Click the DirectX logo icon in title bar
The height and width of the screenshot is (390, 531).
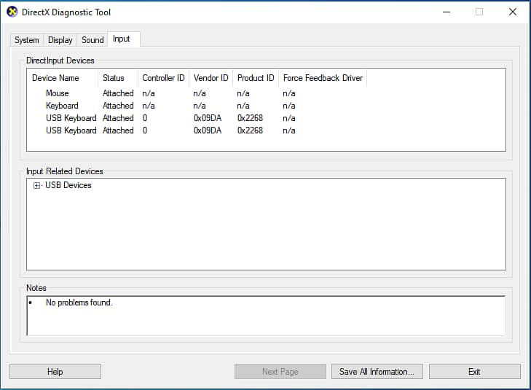click(x=12, y=12)
